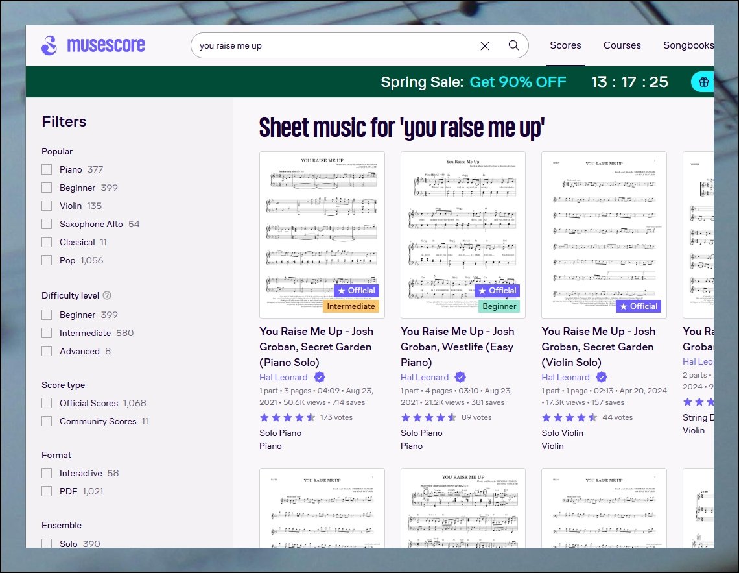Open the Violin Solo score title link
This screenshot has height=573, width=739.
coord(598,347)
